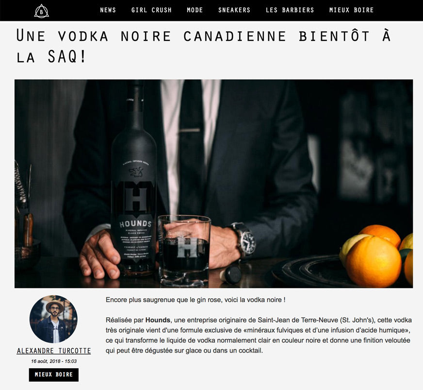
Task: Click the article headline about vodka noire
Action: pos(203,46)
